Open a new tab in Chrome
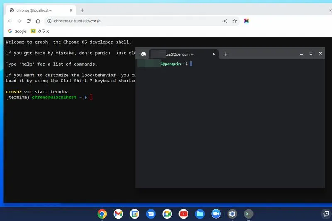 pyautogui.click(x=82, y=10)
